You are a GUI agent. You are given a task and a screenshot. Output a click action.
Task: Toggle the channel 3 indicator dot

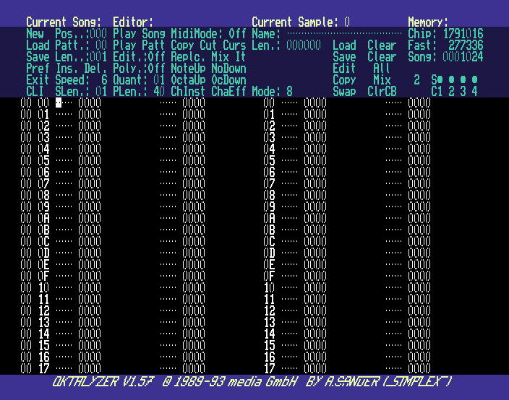pyautogui.click(x=463, y=79)
